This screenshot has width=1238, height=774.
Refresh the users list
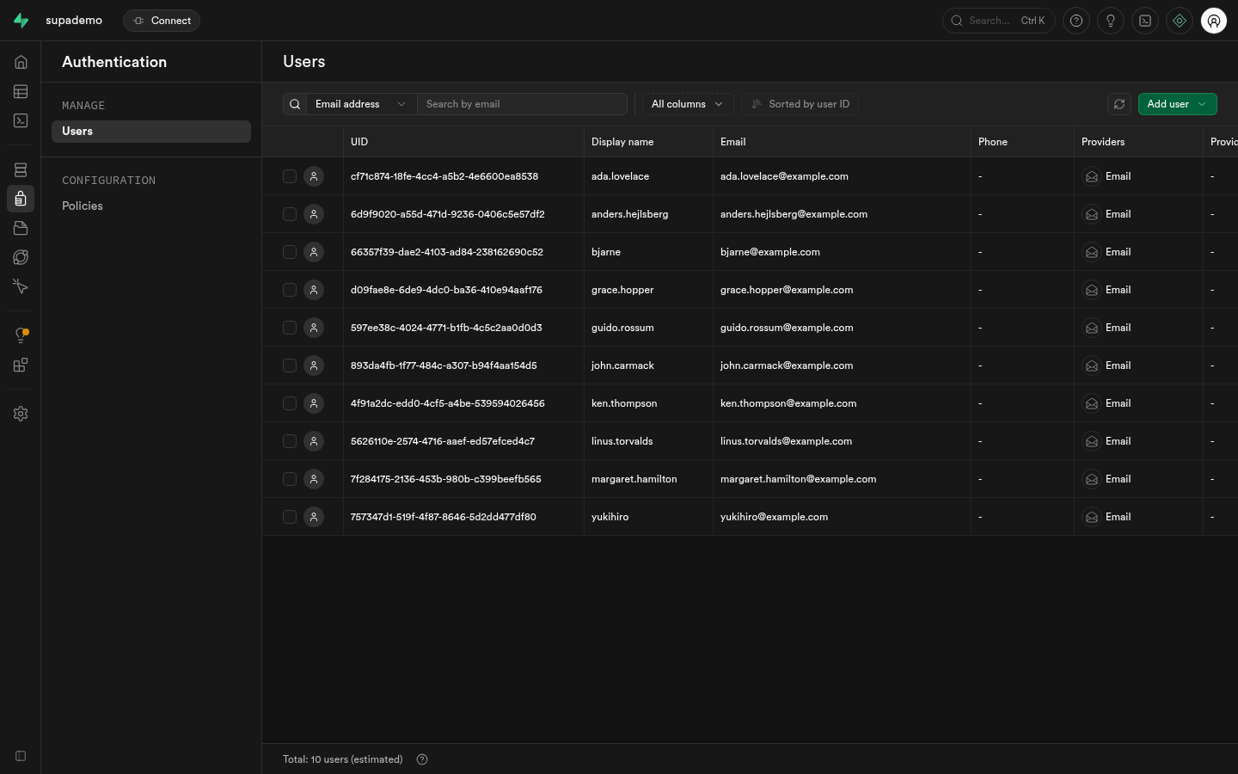[x=1119, y=104]
